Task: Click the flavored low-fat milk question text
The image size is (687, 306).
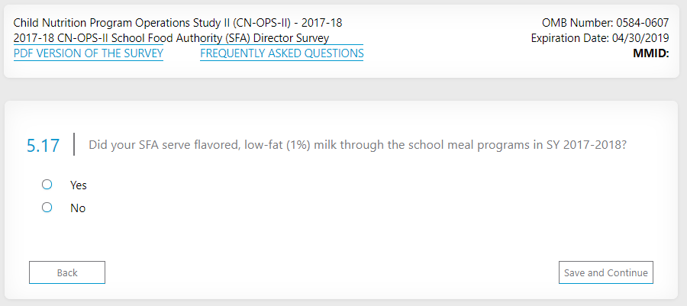Action: coord(358,145)
